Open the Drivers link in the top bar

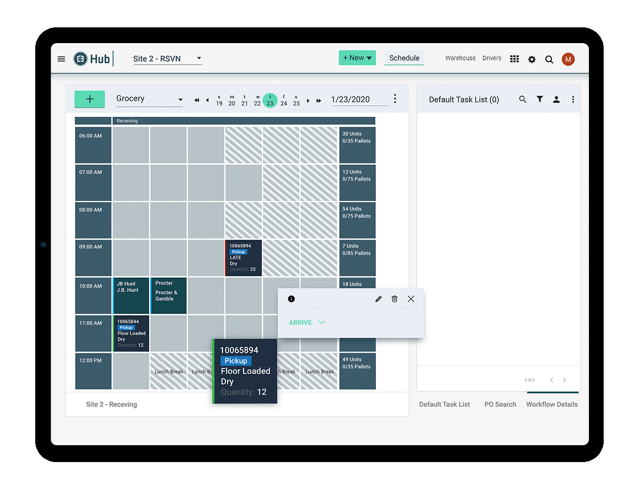(492, 58)
